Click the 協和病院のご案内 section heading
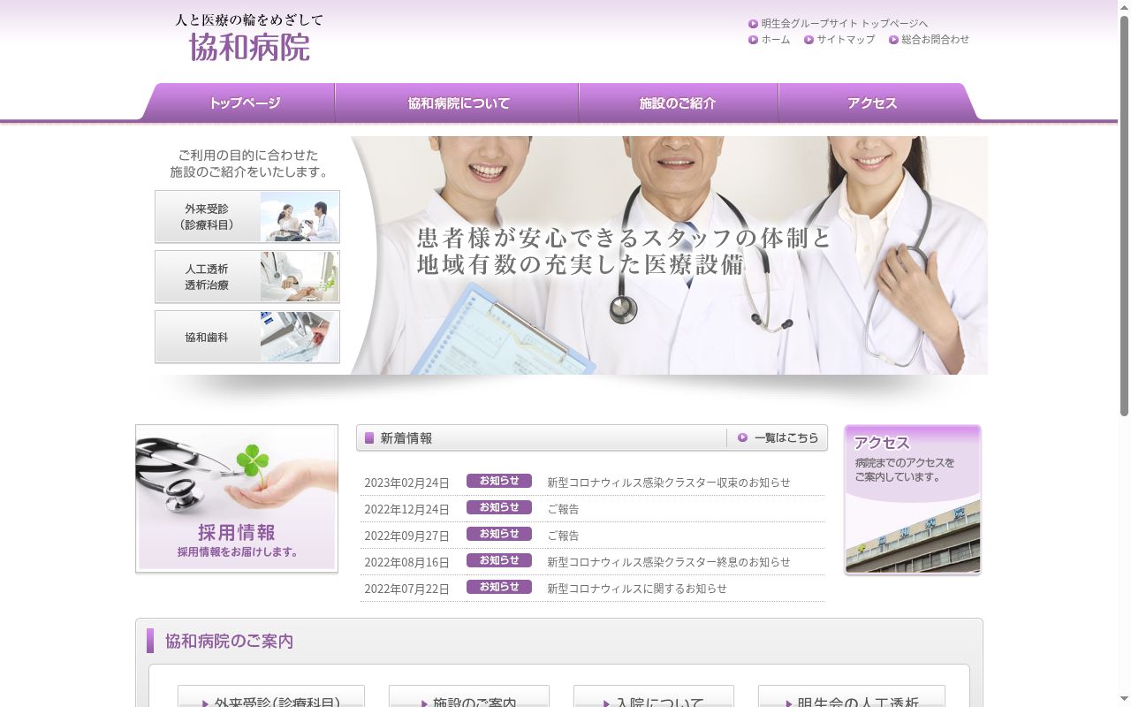The image size is (1131, 707). pyautogui.click(x=229, y=641)
